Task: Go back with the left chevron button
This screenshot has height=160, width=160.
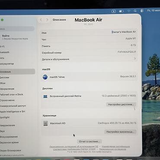Action: pyautogui.click(x=41, y=20)
